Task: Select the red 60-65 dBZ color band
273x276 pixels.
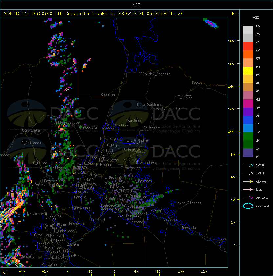Action: 248,46
